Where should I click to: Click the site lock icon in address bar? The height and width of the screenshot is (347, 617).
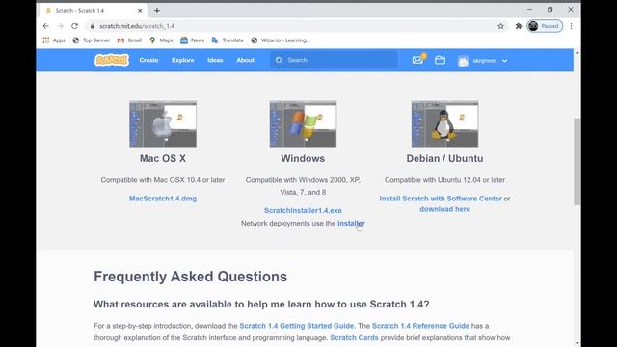(93, 26)
